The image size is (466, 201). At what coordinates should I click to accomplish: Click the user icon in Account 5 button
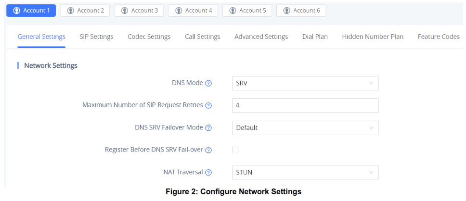[233, 11]
